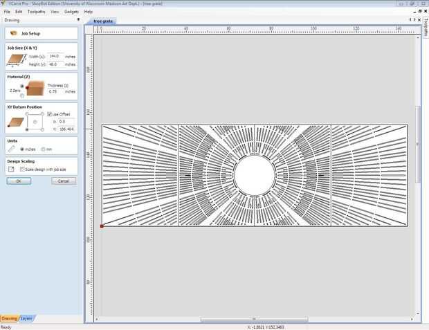Toggle Scale design with job size
Image resolution: width=429 pixels, height=330 pixels.
[x=22, y=169]
